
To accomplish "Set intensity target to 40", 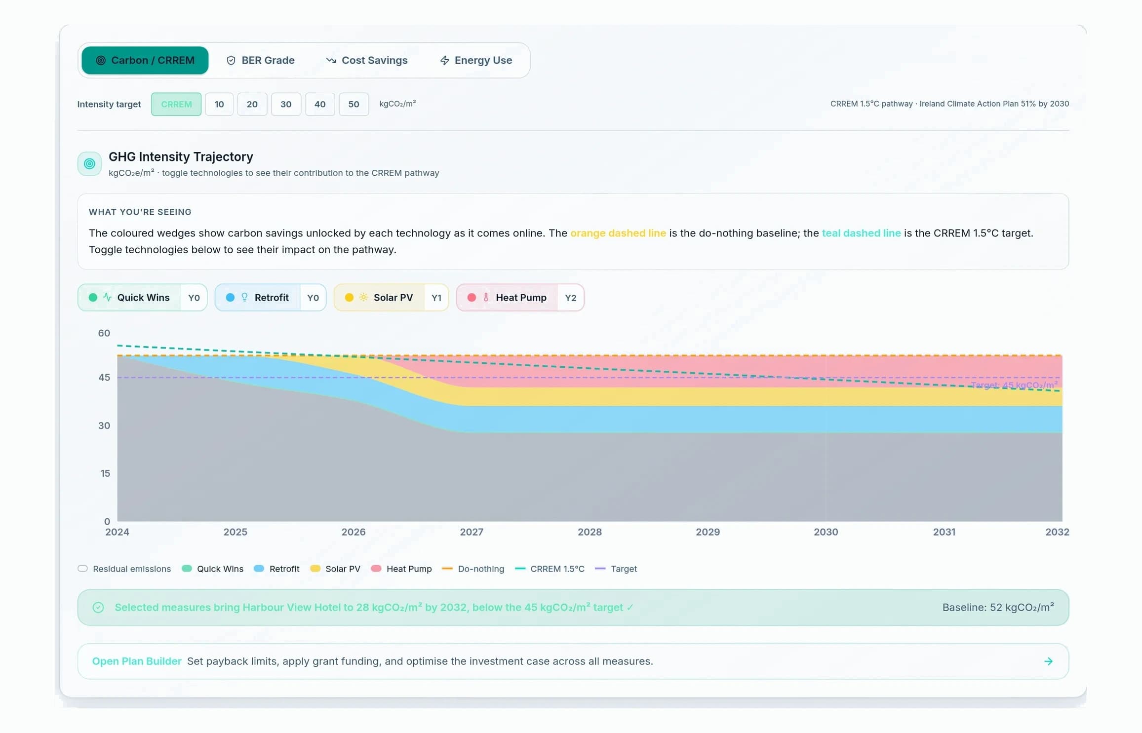I will (x=320, y=104).
